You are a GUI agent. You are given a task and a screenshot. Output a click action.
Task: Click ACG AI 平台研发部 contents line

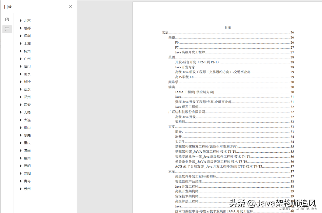pos(234,166)
